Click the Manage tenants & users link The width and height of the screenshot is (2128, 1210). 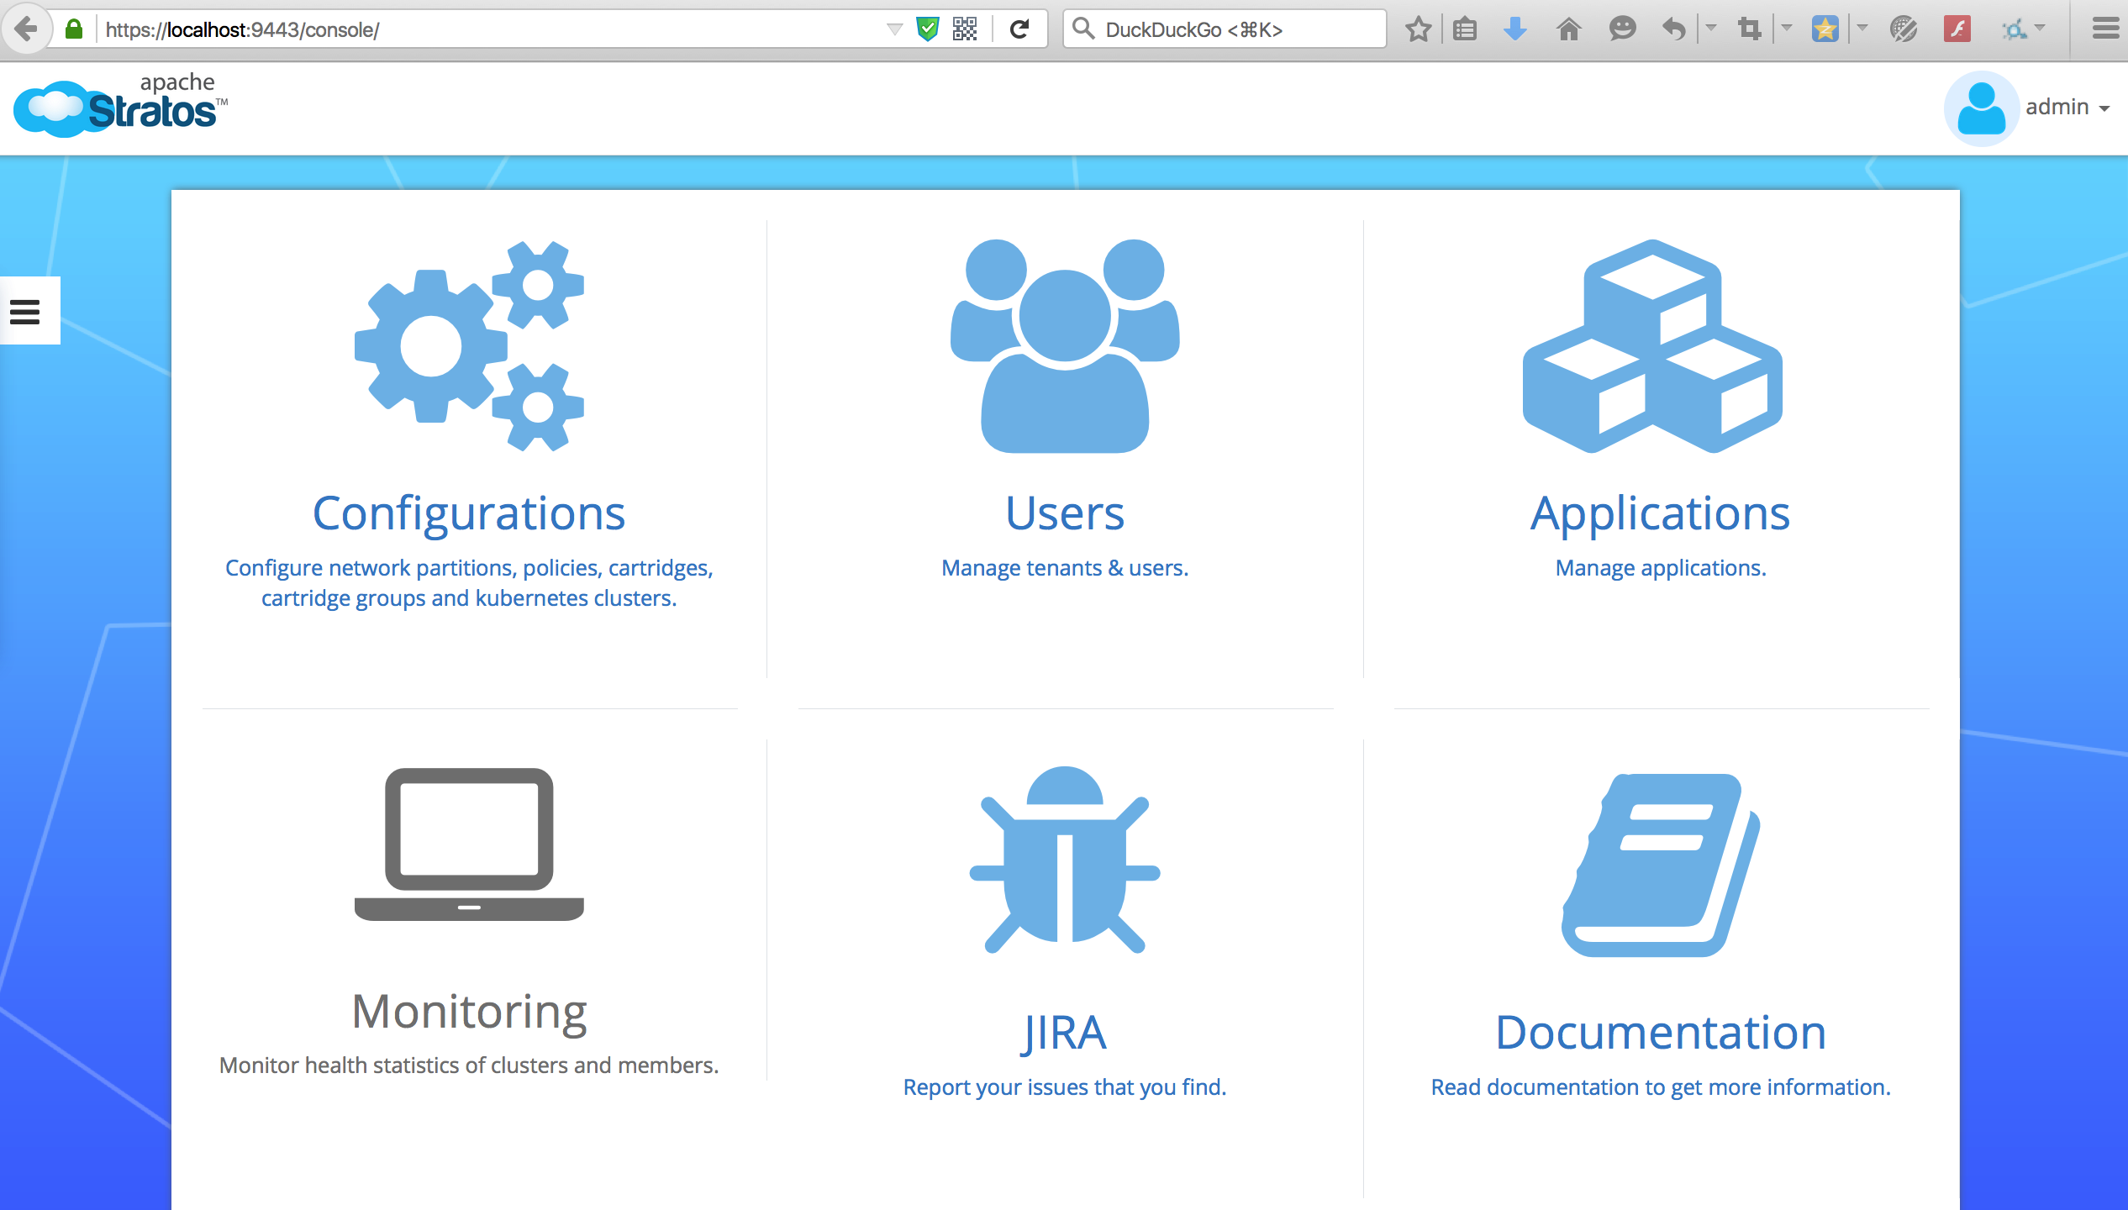coord(1064,568)
